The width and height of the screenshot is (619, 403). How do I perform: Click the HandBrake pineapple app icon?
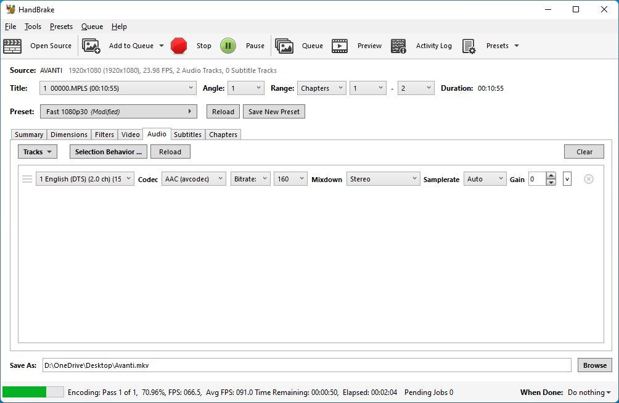10,9
